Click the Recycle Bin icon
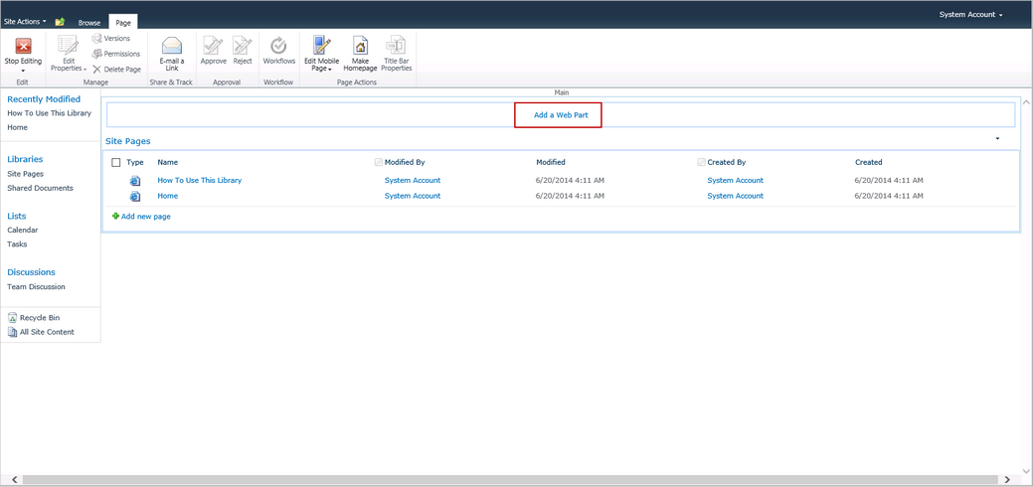 (x=13, y=318)
